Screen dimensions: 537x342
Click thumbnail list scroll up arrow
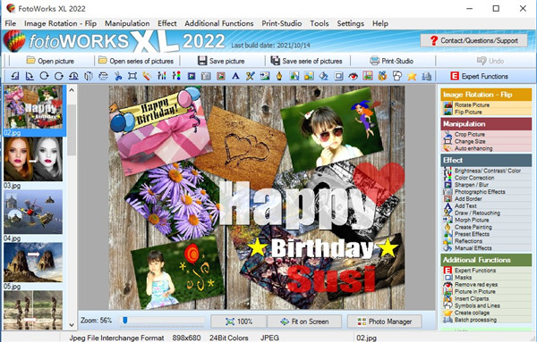[x=72, y=90]
